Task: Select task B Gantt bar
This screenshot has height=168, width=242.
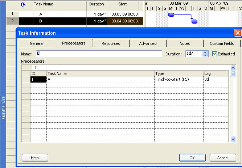Action: 194,22
